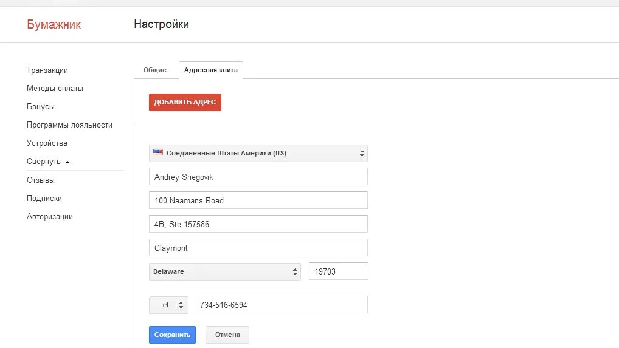Image resolution: width=619 pixels, height=348 pixels.
Task: Click the name field Andrey Snegovik
Action: pyautogui.click(x=258, y=177)
